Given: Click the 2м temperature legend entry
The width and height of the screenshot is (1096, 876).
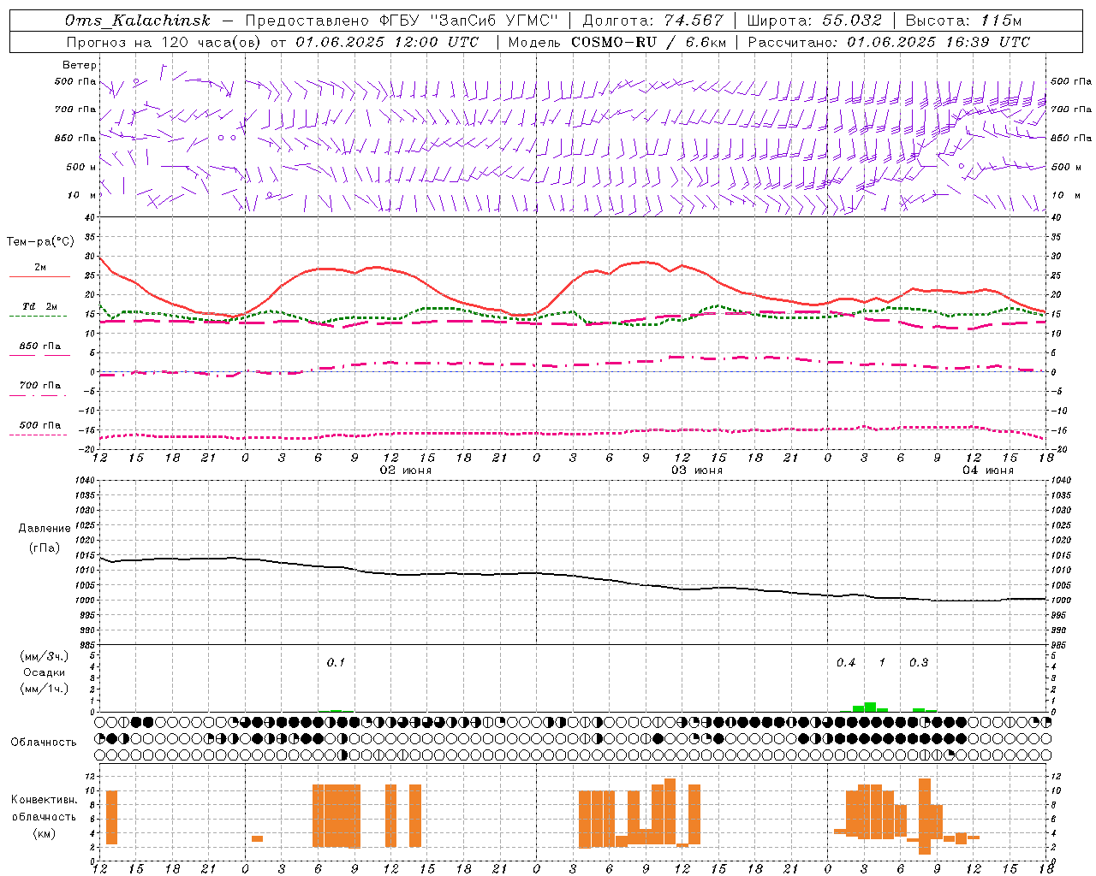Looking at the screenshot, I should pyautogui.click(x=40, y=268).
